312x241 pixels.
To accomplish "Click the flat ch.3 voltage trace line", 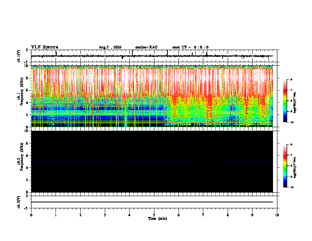I will [152, 202].
